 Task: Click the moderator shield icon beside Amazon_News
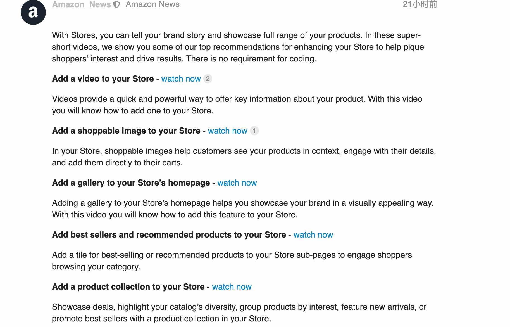(116, 4)
